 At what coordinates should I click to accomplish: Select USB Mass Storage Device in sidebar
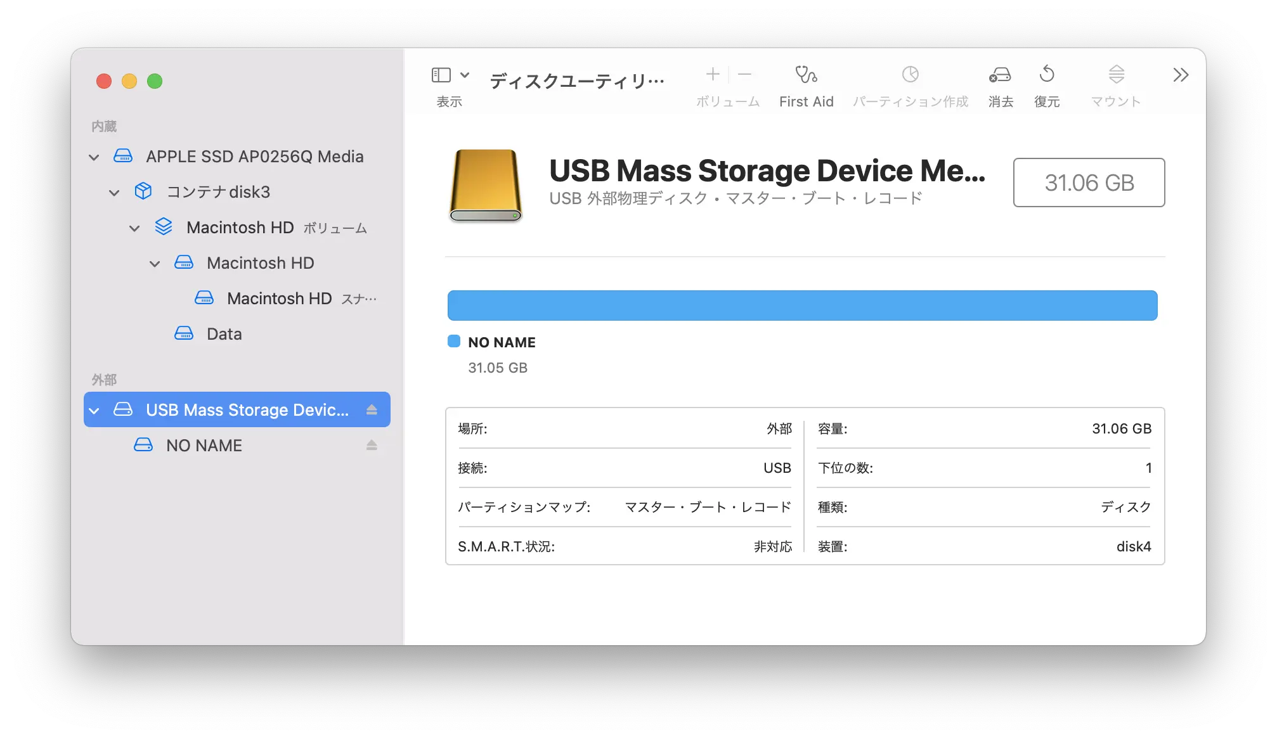click(x=238, y=408)
